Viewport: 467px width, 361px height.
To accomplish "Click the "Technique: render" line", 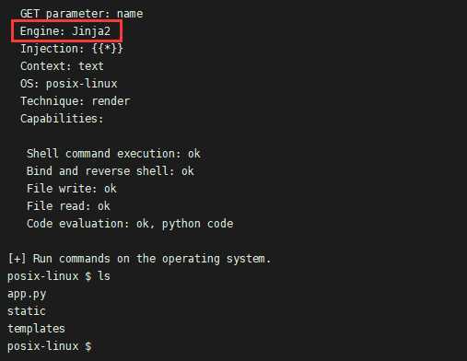I will (x=76, y=101).
